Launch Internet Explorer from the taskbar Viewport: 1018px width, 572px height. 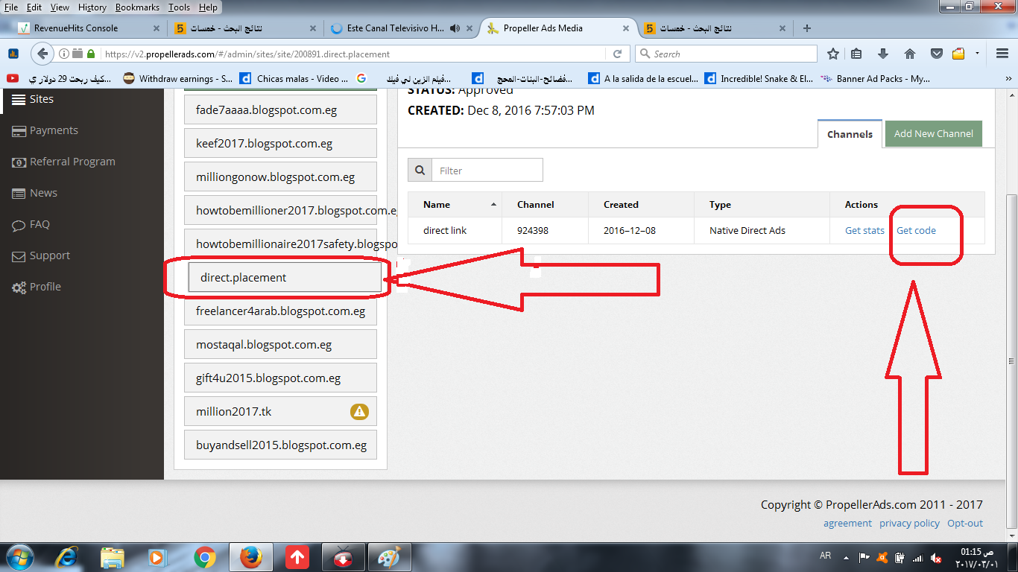click(x=66, y=557)
